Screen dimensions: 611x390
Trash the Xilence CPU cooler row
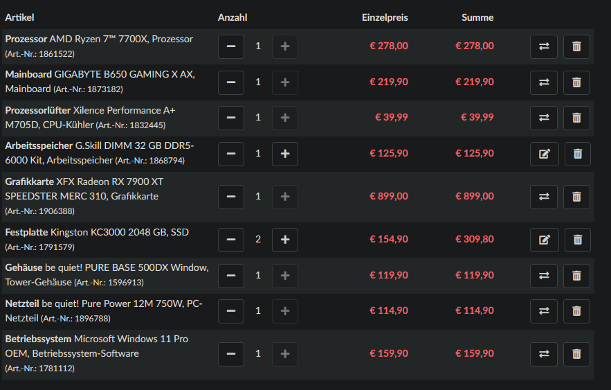(576, 118)
